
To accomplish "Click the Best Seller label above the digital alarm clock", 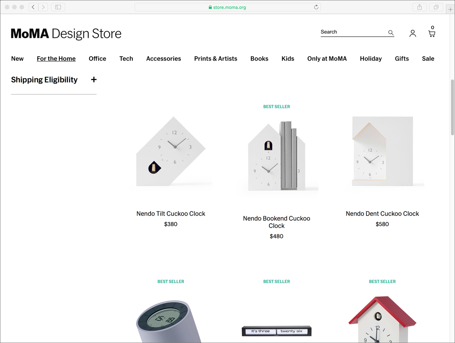I will click(171, 281).
